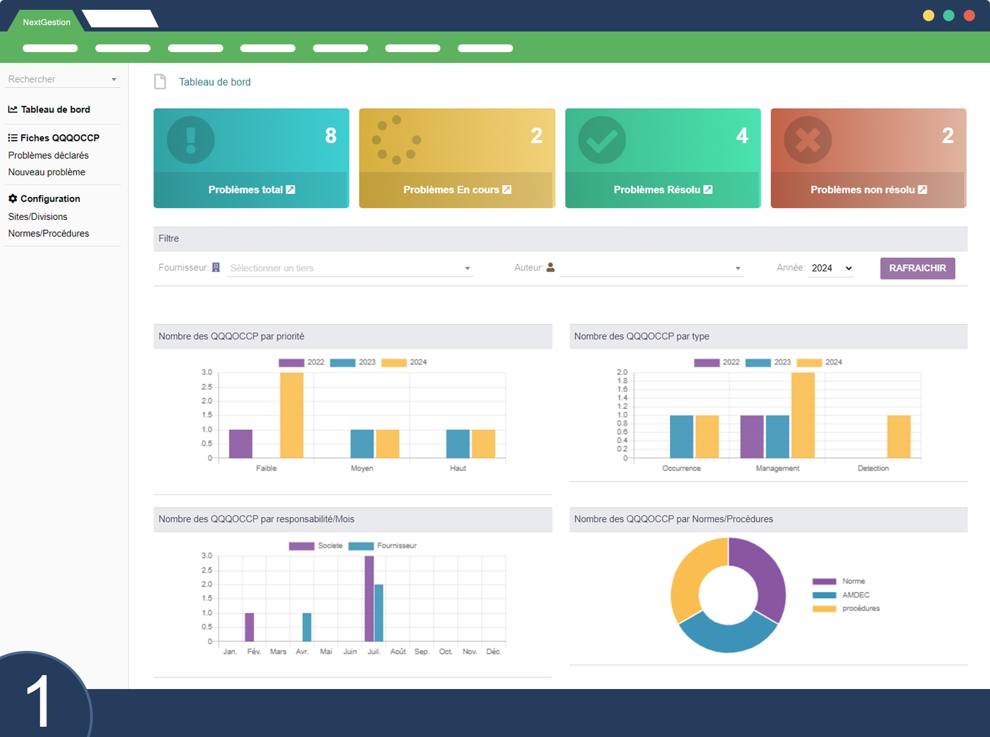The height and width of the screenshot is (737, 990).
Task: Open external link icon beside Problèmes total
Action: point(291,190)
